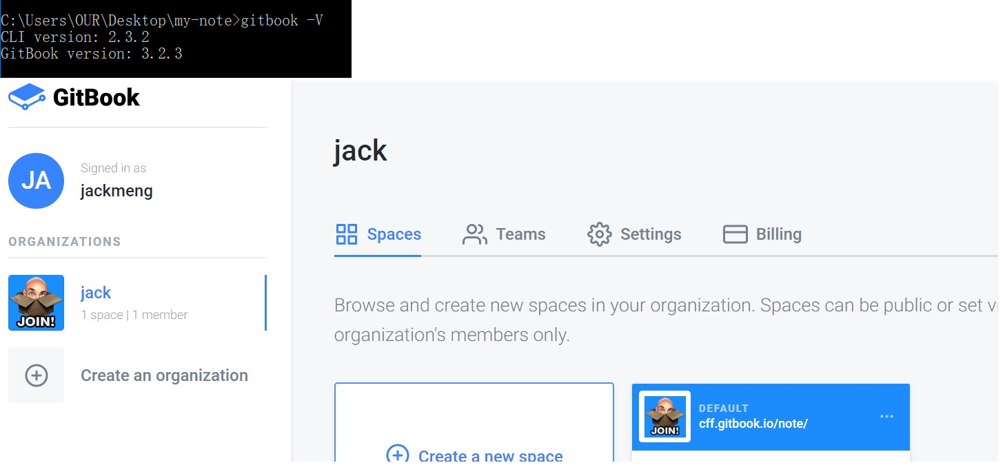The image size is (1005, 474).
Task: Click the plus icon for creating organization
Action: (36, 375)
